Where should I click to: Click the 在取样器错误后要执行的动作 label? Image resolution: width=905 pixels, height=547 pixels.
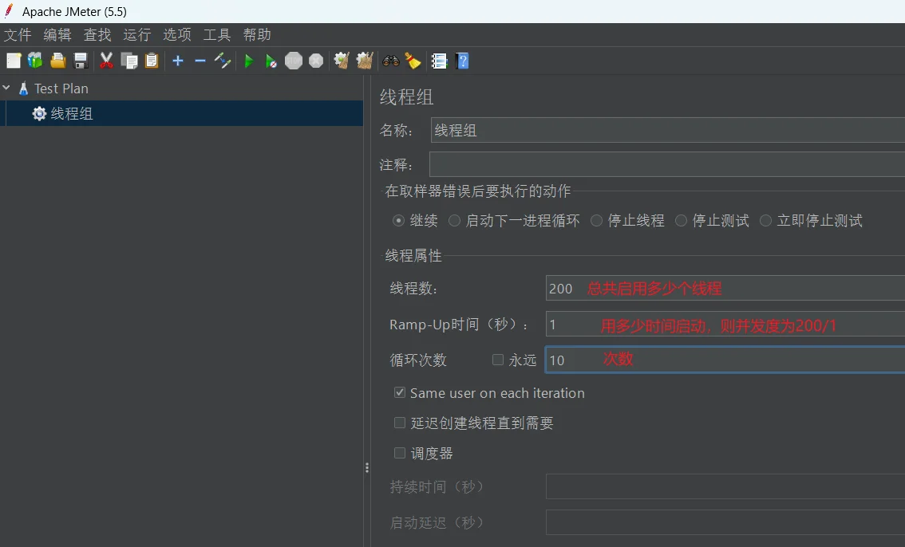pyautogui.click(x=478, y=191)
